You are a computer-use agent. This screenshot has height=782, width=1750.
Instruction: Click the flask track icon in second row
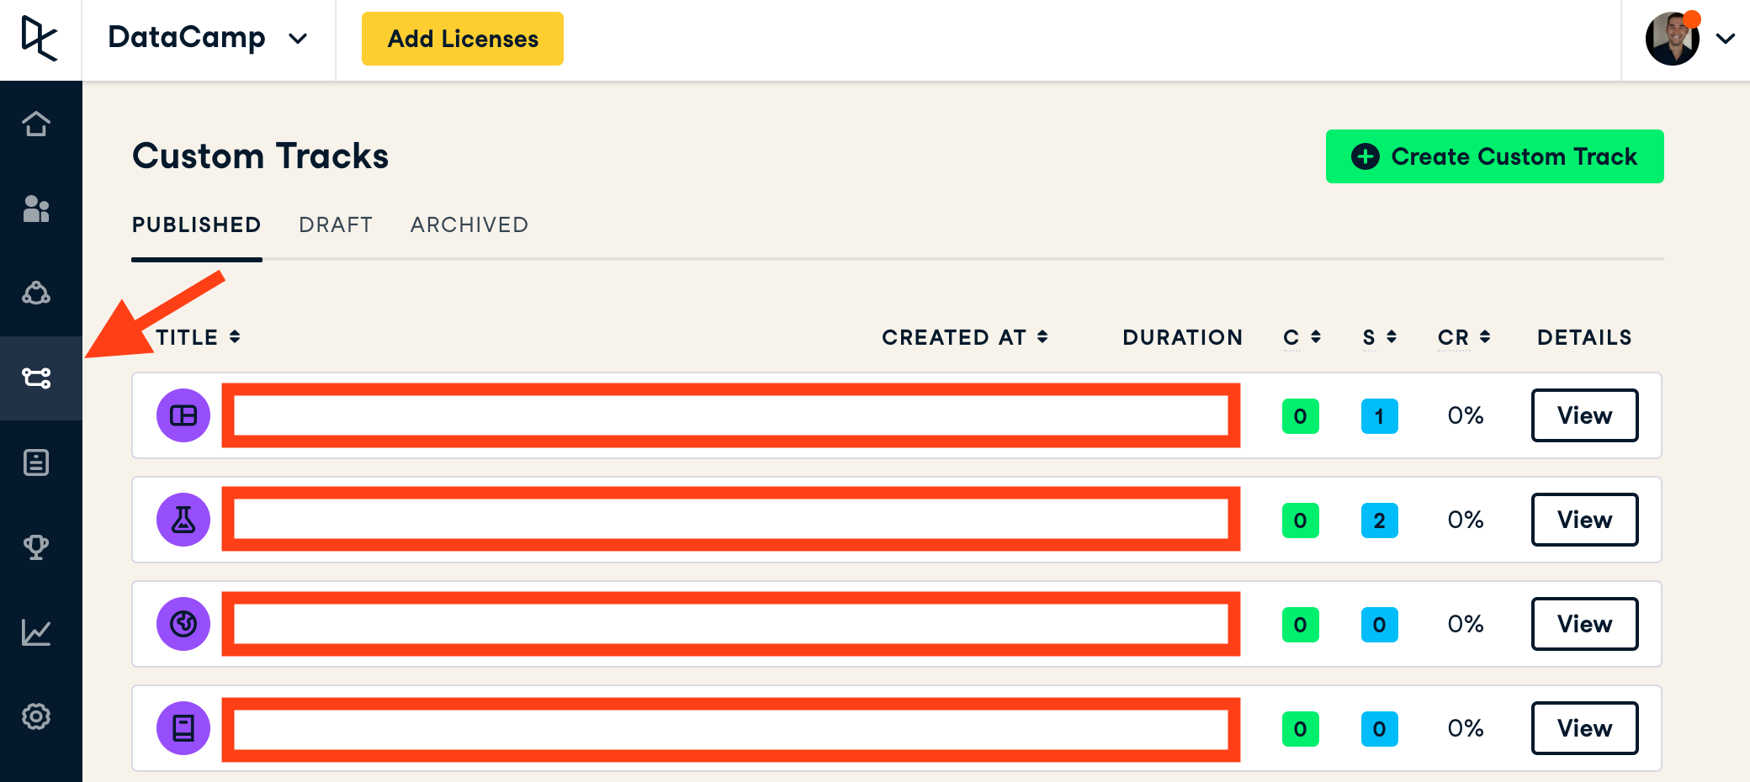(x=183, y=520)
